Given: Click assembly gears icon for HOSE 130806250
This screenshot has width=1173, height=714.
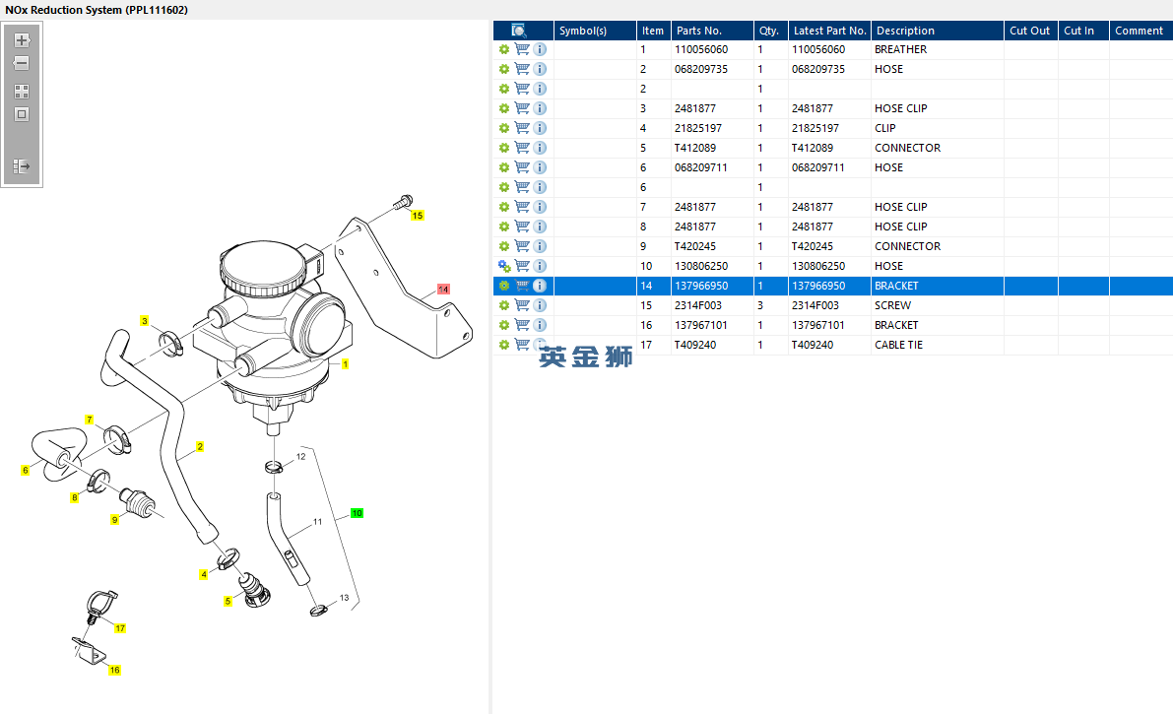Looking at the screenshot, I should click(504, 266).
